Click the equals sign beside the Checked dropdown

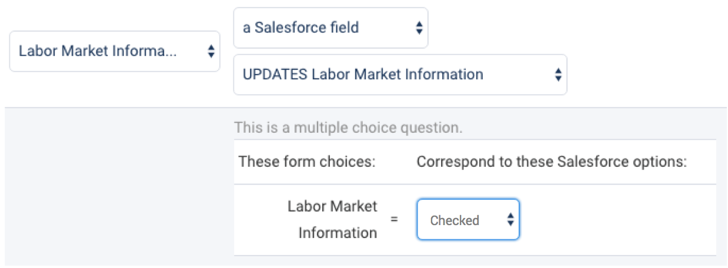[x=395, y=220]
